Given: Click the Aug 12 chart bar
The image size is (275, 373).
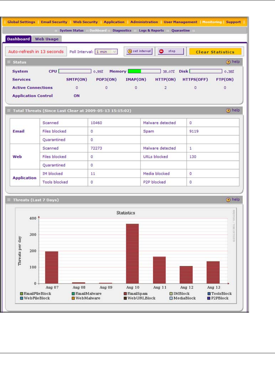Looking at the screenshot, I should [x=186, y=275].
